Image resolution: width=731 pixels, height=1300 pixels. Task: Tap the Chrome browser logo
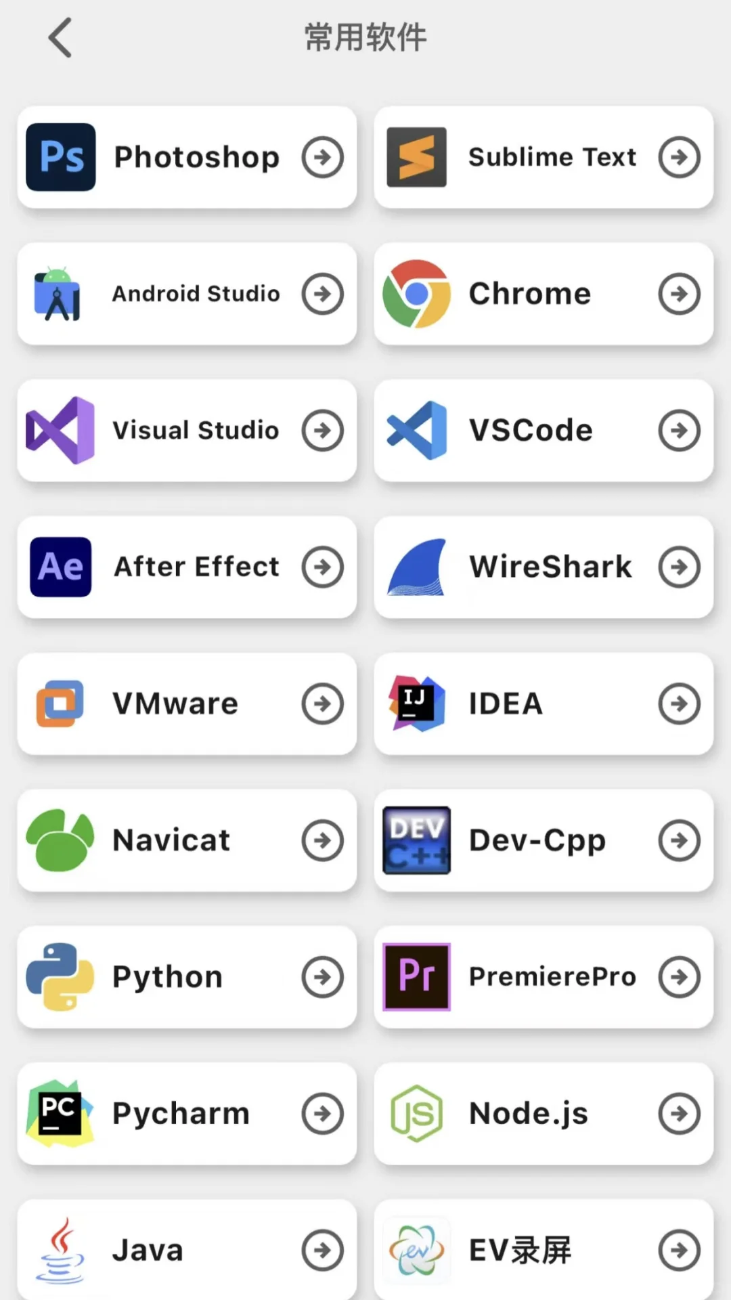[416, 294]
